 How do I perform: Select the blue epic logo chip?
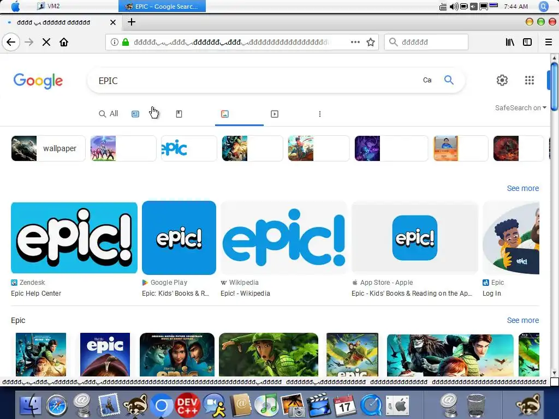click(x=189, y=148)
